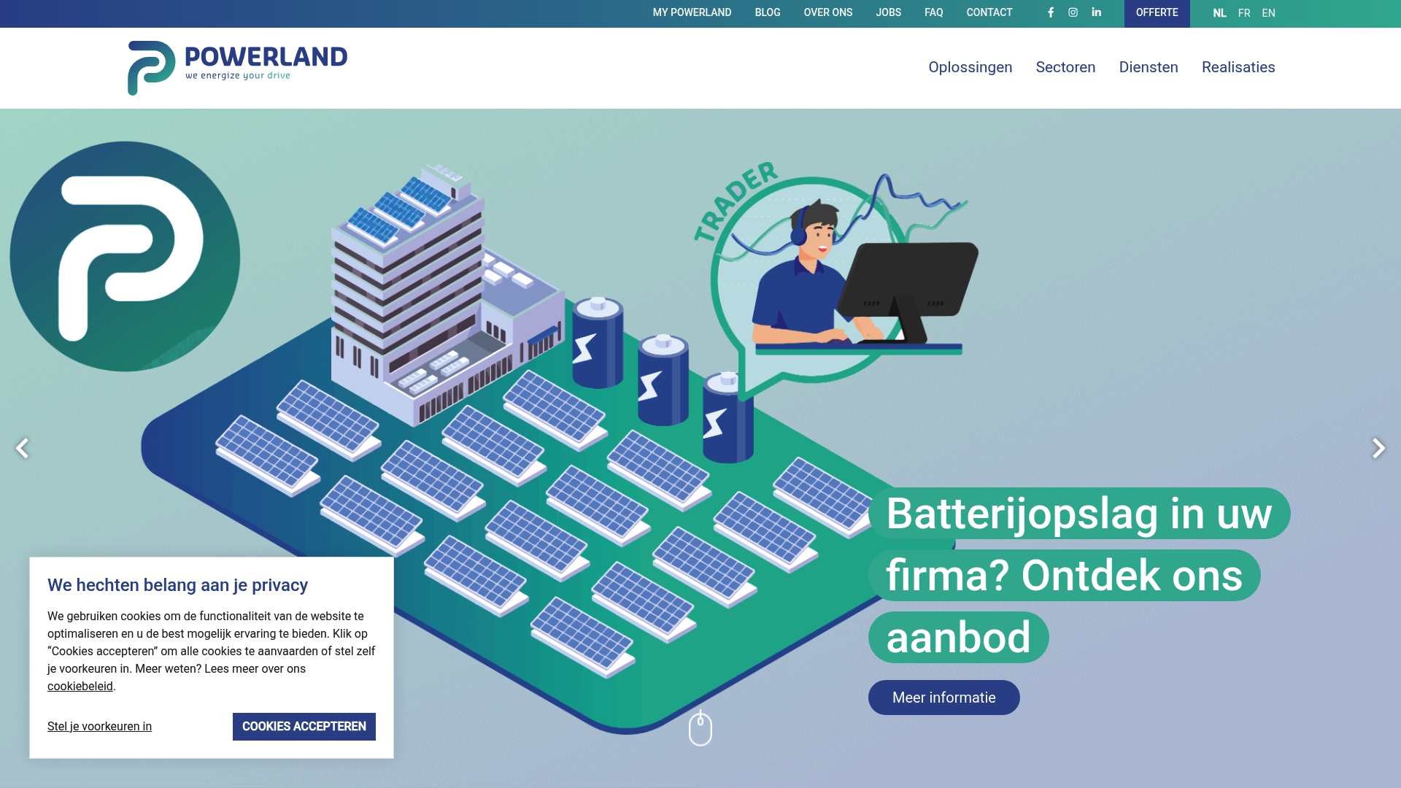
Task: Open the cookiebeleid link
Action: [80, 687]
